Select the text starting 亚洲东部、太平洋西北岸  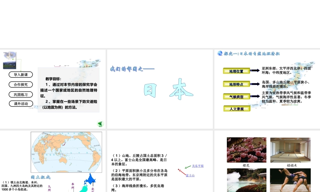[286, 70]
